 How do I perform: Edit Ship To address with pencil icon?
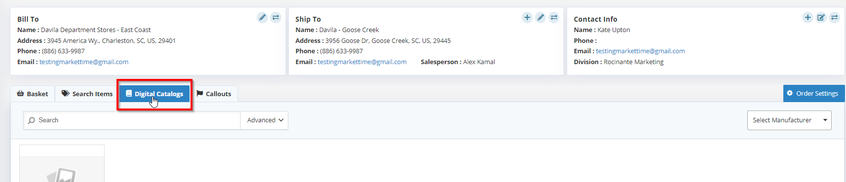tap(540, 18)
